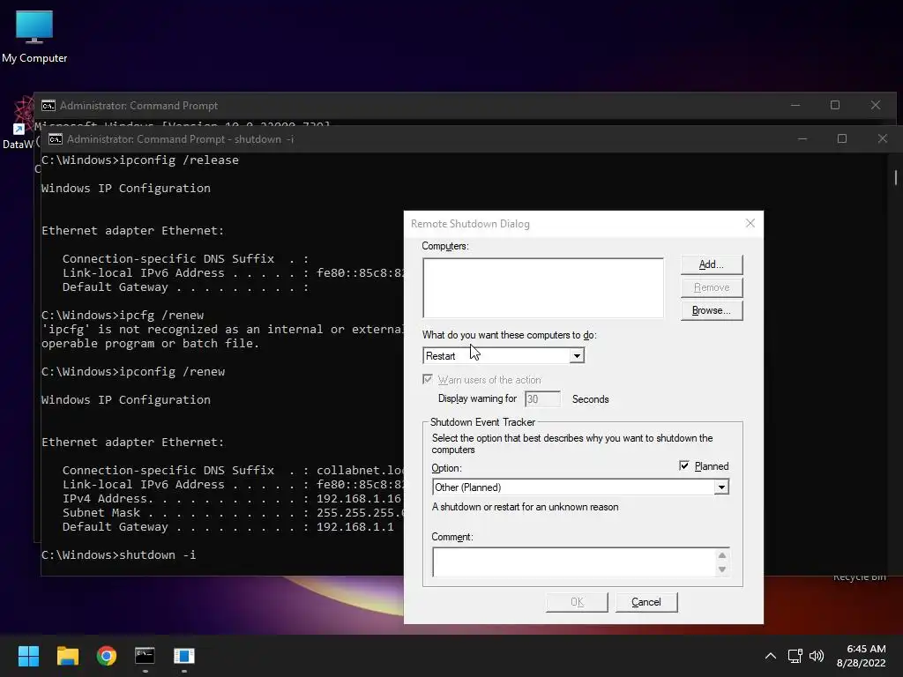Click the Comment box scroll up arrow
This screenshot has height=677, width=903.
click(x=722, y=555)
